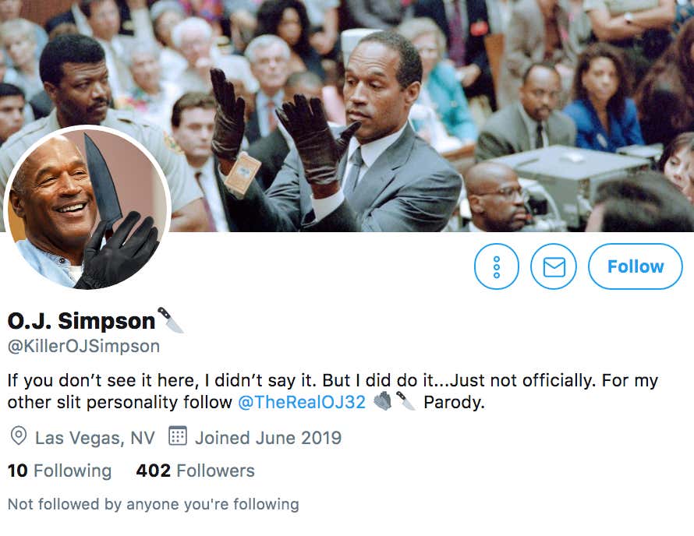This screenshot has height=536, width=694.
Task: Click the location pin icon
Action: tap(18, 436)
